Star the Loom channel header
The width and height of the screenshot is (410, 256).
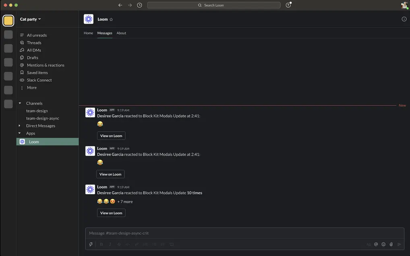(x=111, y=19)
